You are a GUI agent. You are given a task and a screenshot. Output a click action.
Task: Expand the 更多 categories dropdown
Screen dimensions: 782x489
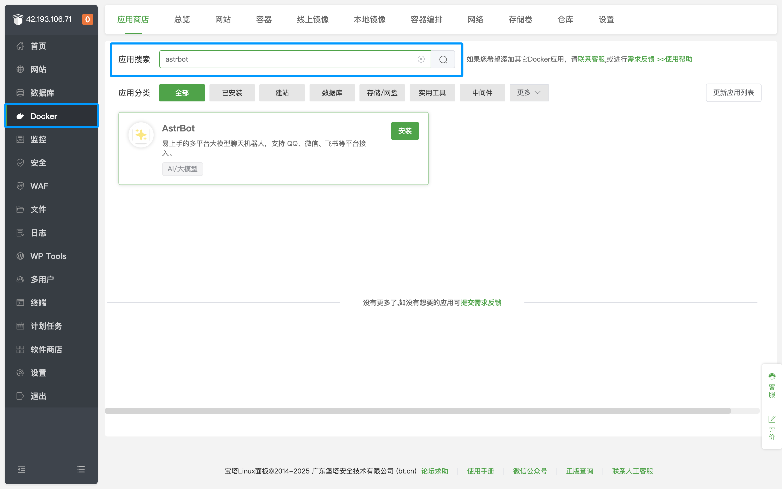(x=529, y=93)
